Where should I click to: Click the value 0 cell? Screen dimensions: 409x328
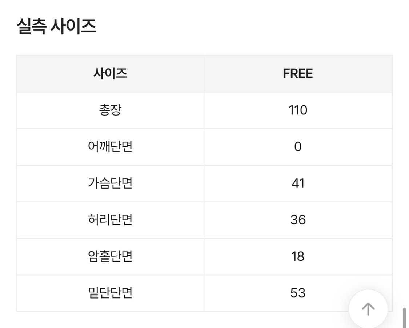[298, 147]
